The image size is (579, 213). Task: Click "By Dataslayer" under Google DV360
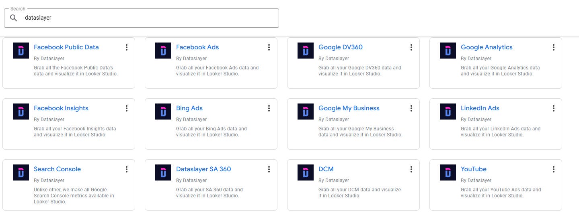click(x=334, y=59)
